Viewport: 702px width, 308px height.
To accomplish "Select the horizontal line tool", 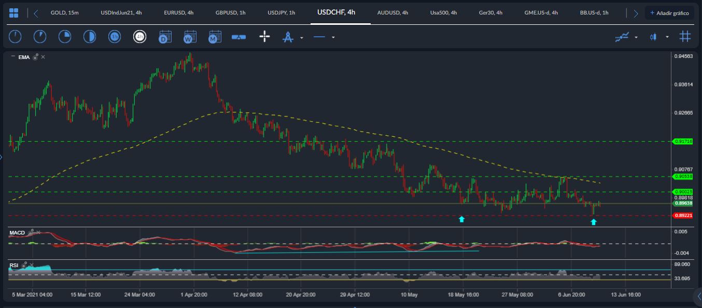I will point(319,37).
